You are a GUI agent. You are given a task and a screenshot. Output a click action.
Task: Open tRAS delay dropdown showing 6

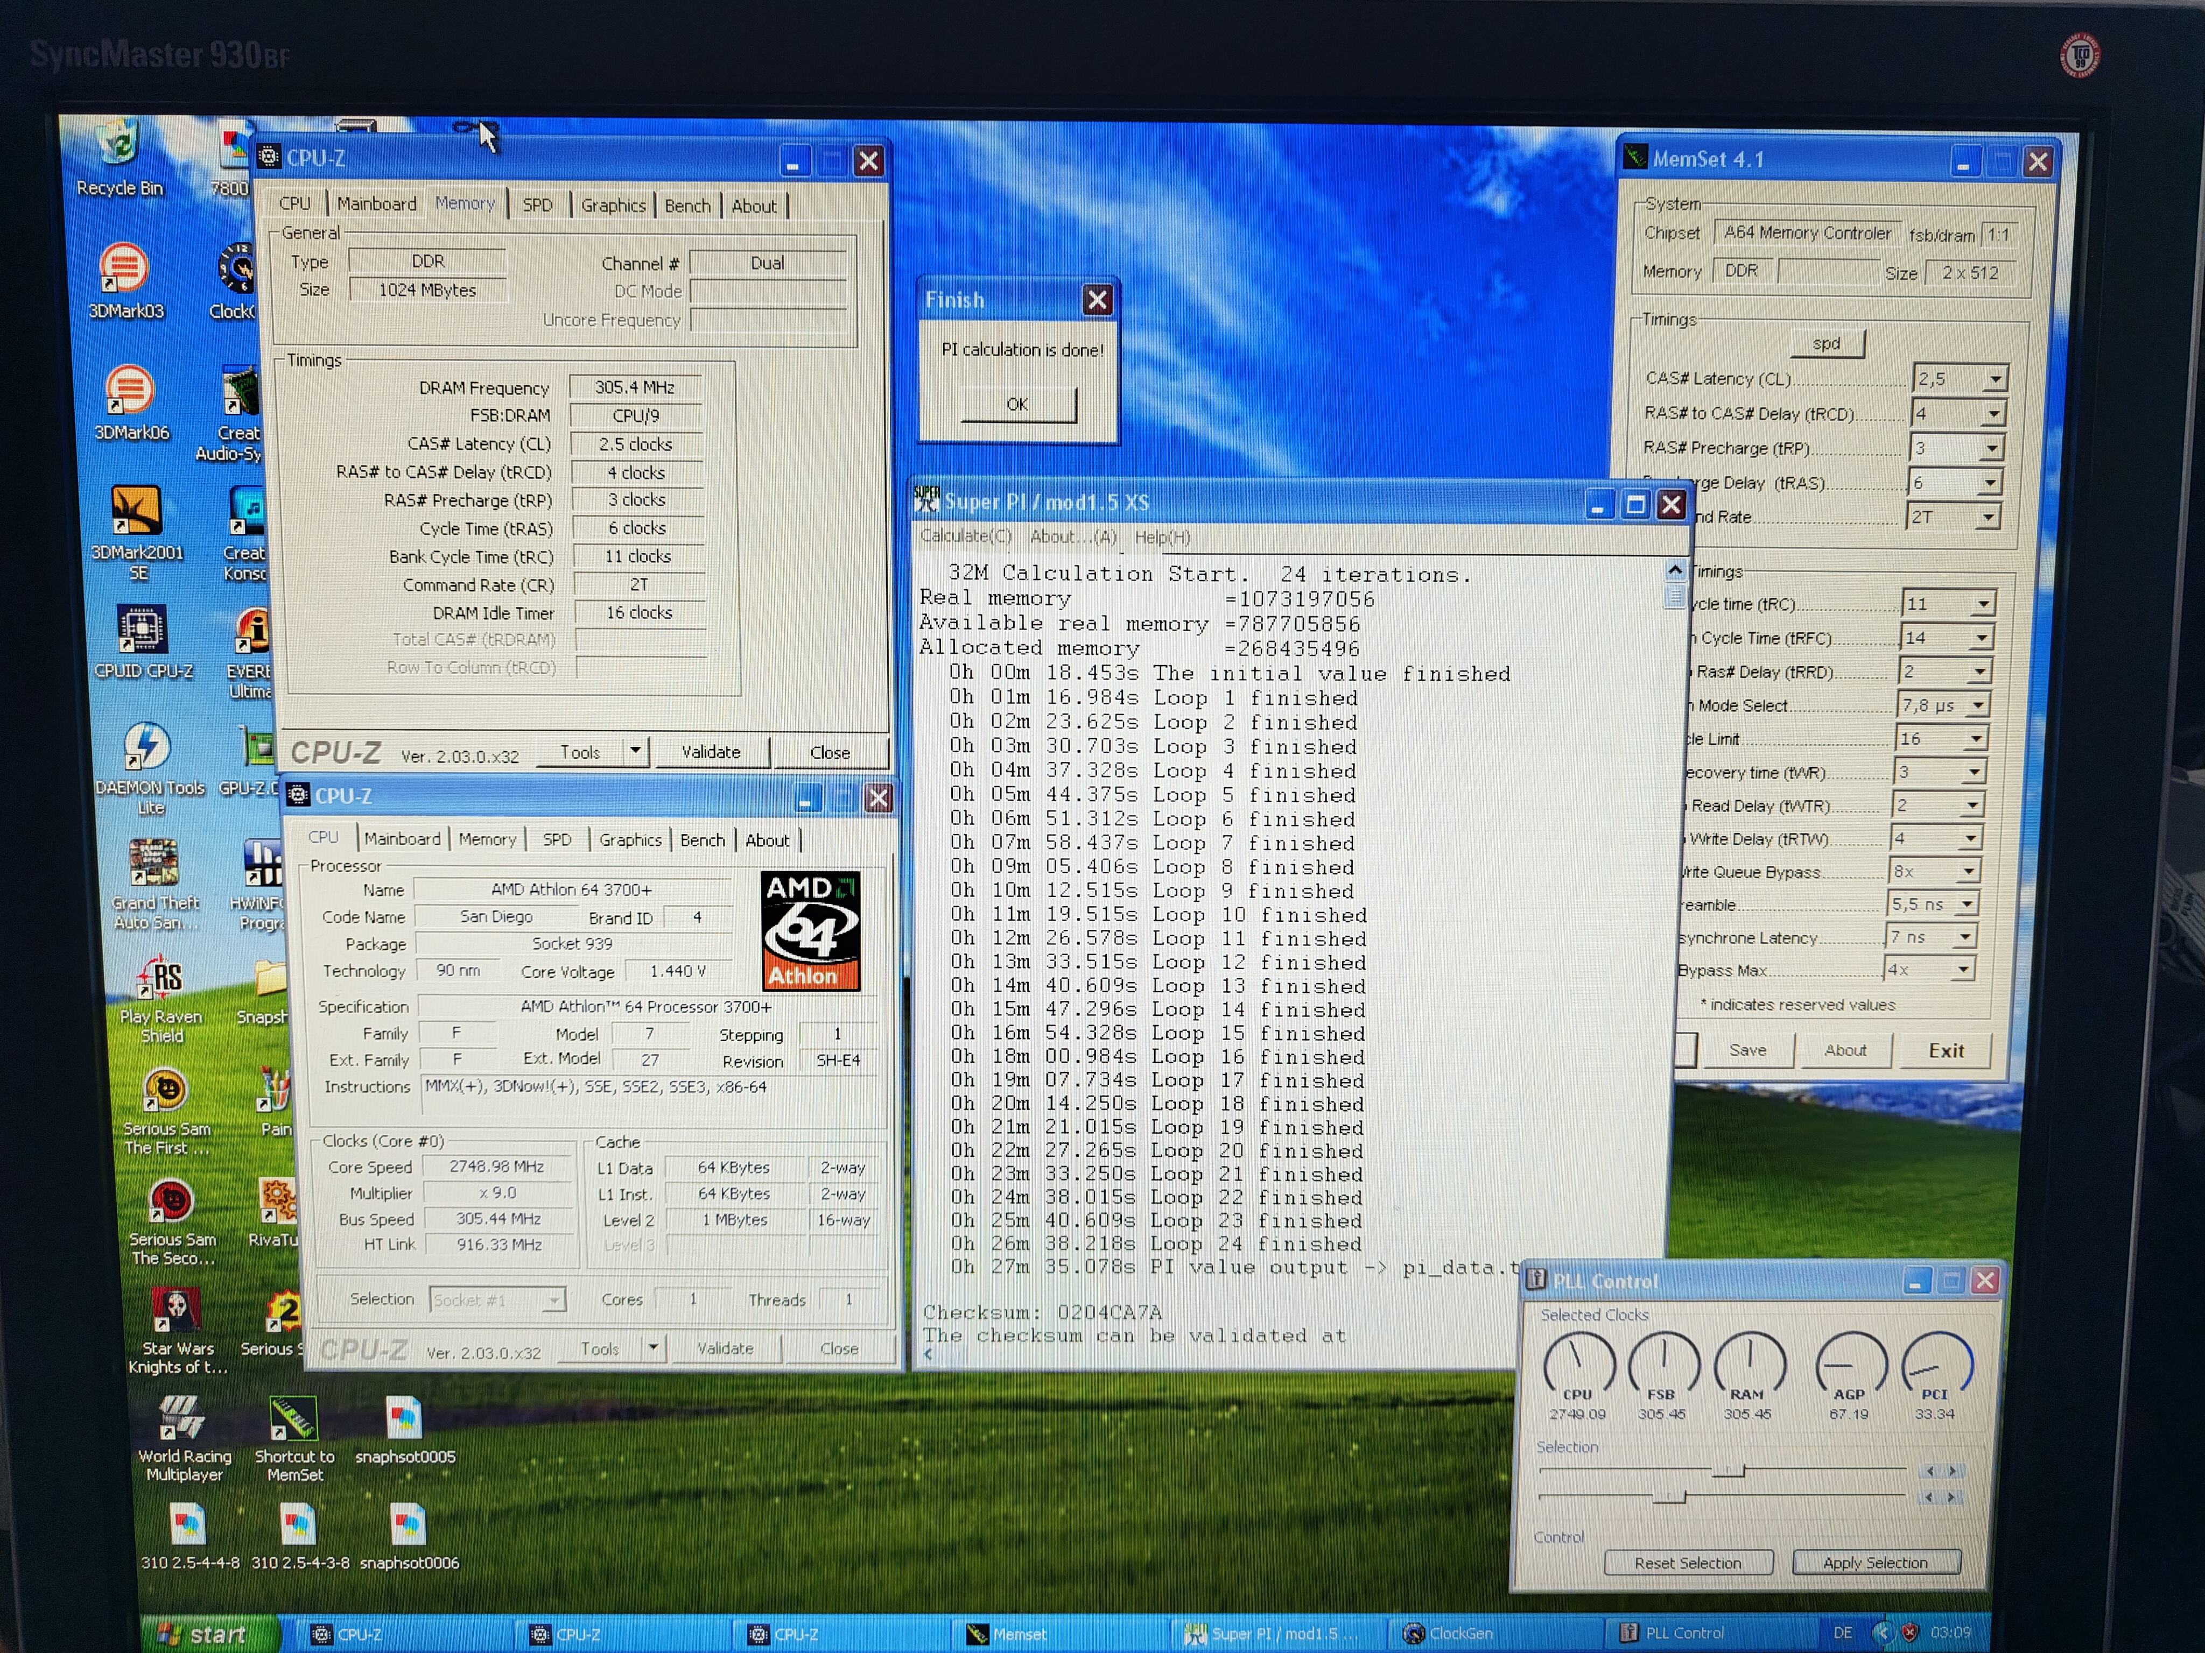pyautogui.click(x=1989, y=483)
